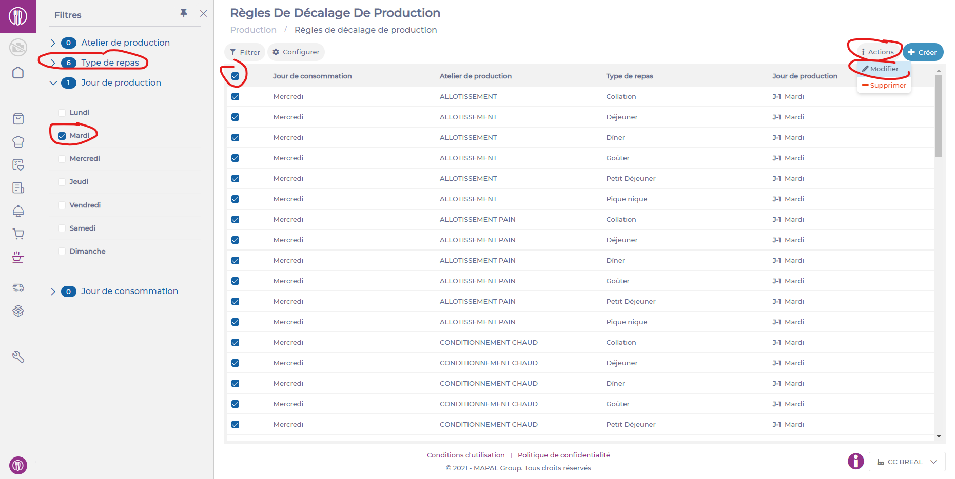Open the stacked boxes sidebar icon
The width and height of the screenshot is (955, 479).
coord(18,311)
